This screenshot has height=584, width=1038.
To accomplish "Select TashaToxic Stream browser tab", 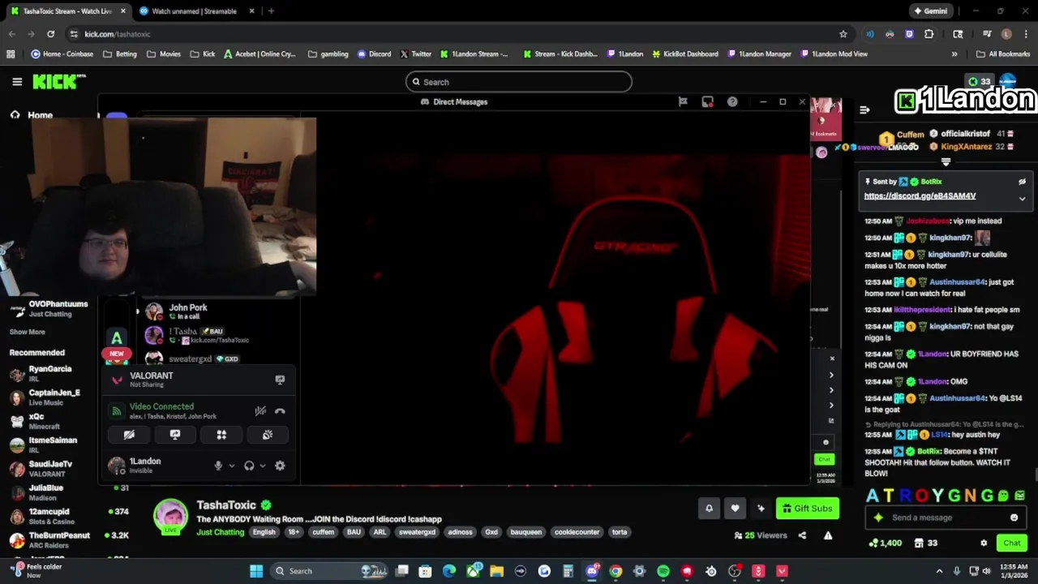I will tap(67, 11).
